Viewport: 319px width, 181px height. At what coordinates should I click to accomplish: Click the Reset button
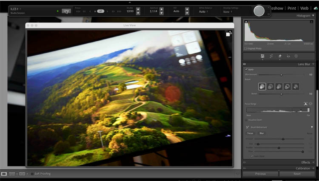tap(297, 174)
